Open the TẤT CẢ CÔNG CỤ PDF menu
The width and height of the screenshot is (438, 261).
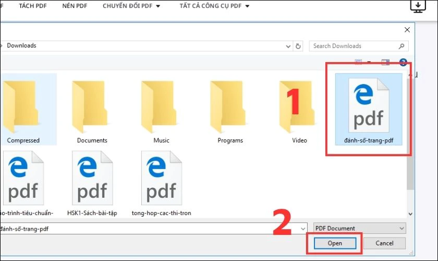click(214, 6)
